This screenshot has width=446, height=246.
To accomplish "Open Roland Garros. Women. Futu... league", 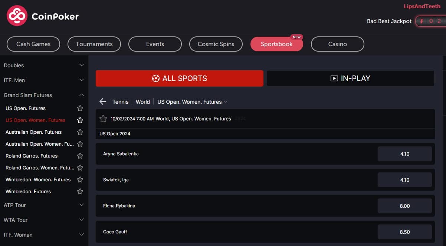I will pyautogui.click(x=40, y=168).
